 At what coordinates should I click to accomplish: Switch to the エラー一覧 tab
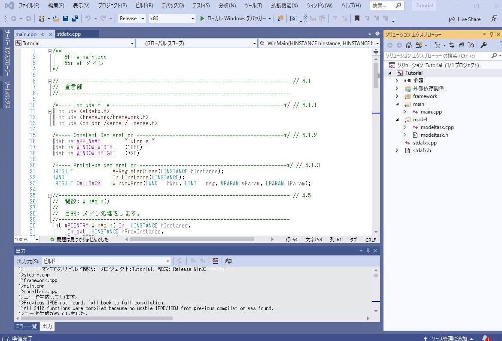click(x=26, y=326)
